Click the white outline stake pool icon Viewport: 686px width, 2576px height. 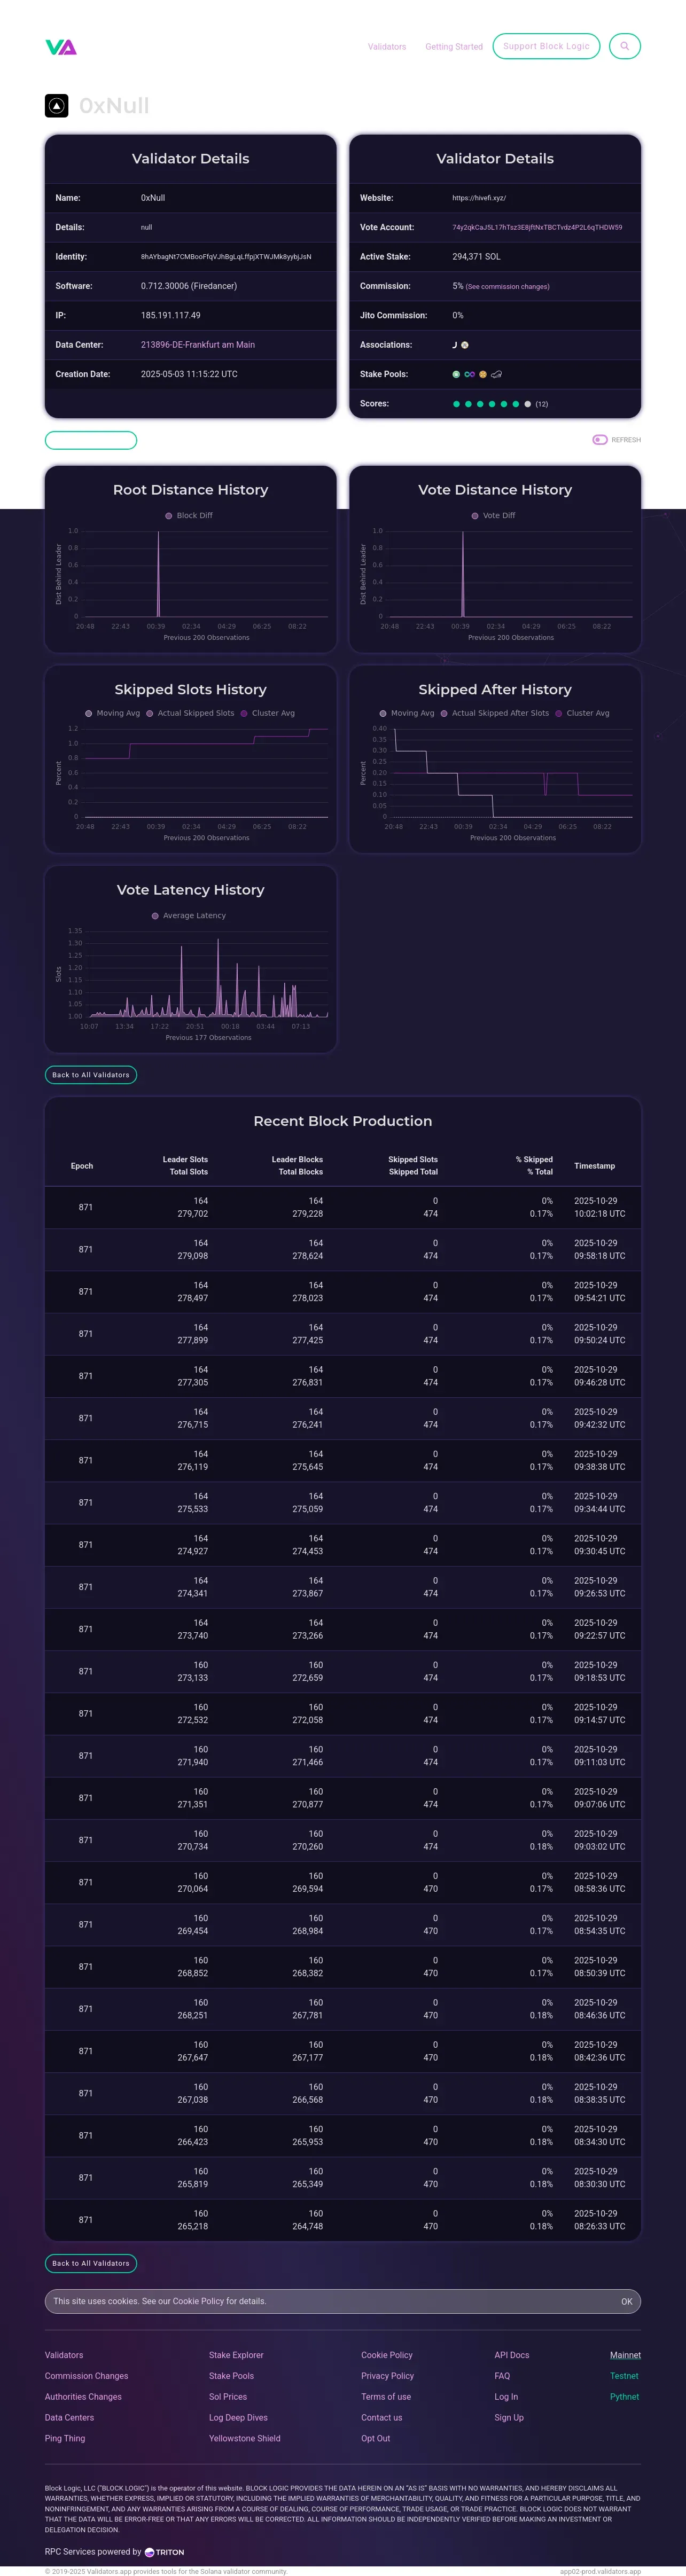tap(496, 374)
